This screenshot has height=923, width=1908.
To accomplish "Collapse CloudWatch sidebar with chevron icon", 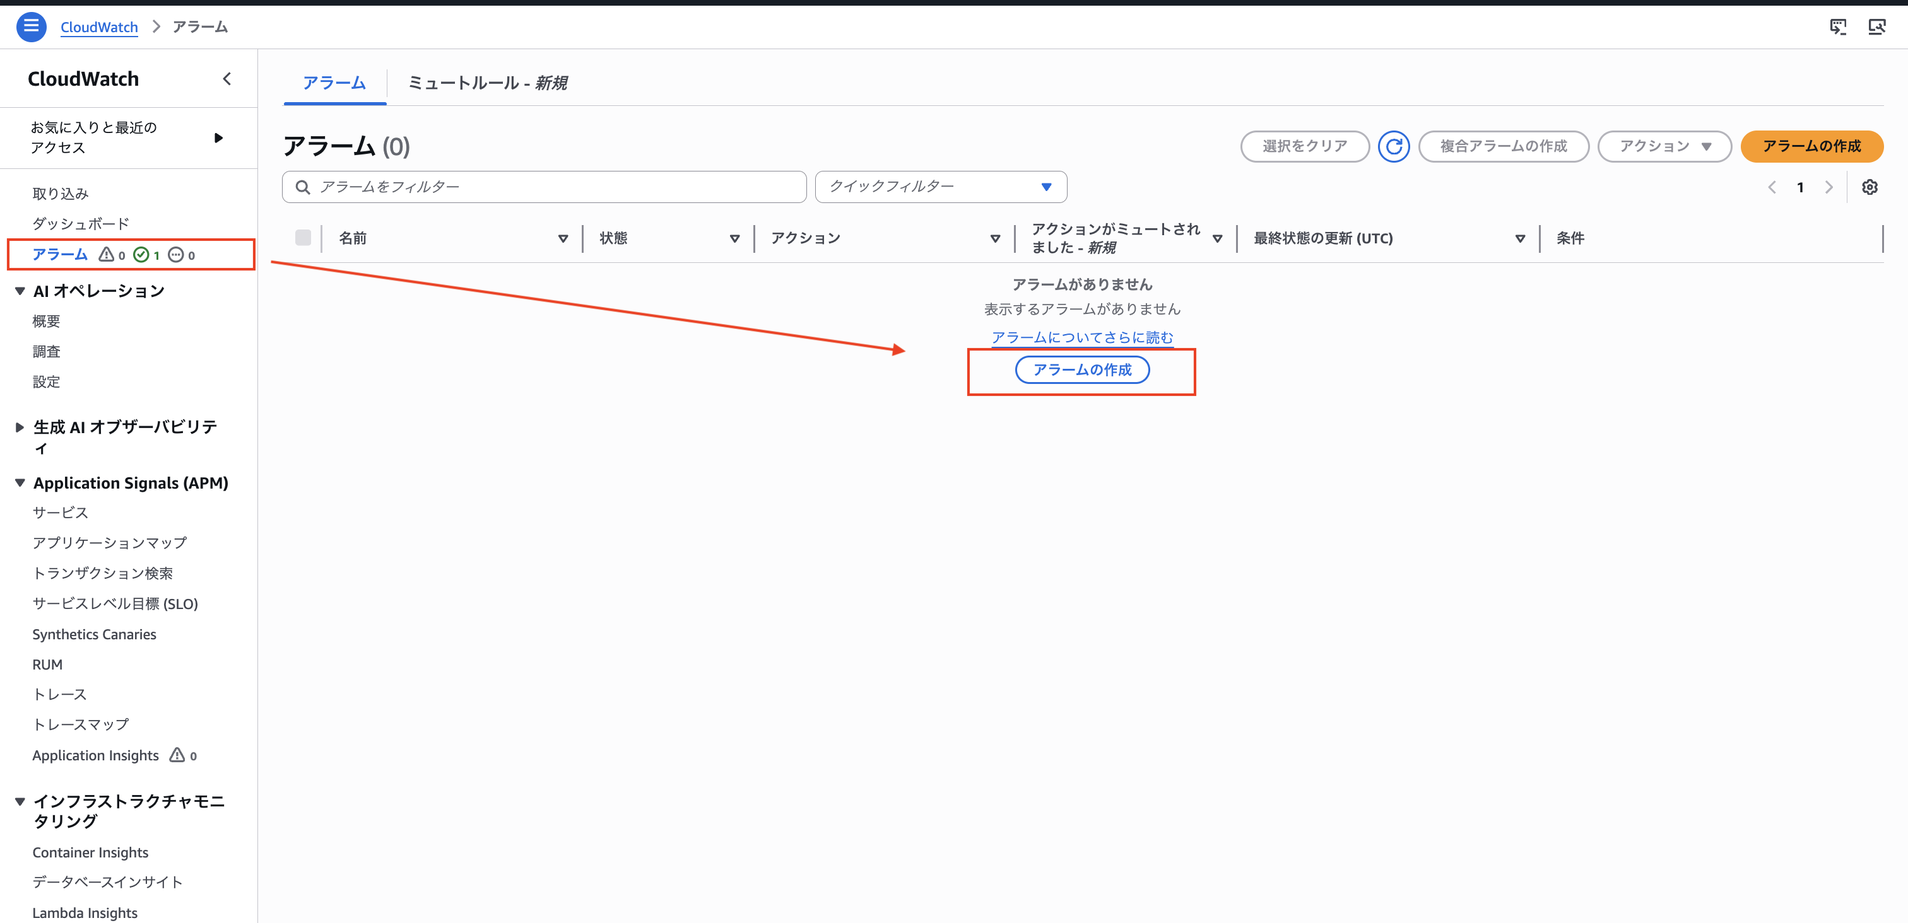I will [227, 78].
